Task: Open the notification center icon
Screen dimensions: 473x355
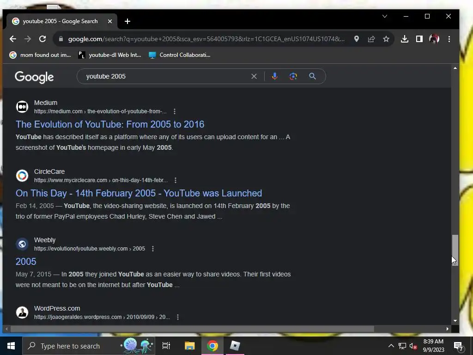Action: [x=459, y=346]
